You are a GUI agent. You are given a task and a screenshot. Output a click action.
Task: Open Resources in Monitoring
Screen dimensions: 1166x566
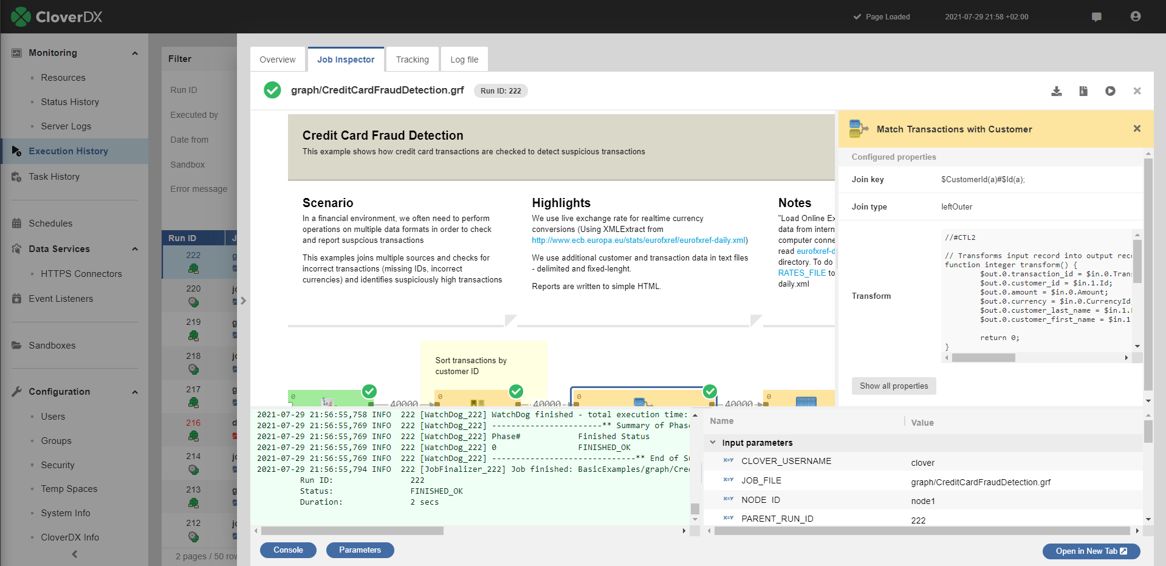(63, 78)
